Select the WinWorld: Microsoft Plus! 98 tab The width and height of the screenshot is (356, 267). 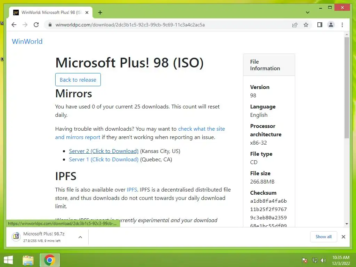coord(51,13)
